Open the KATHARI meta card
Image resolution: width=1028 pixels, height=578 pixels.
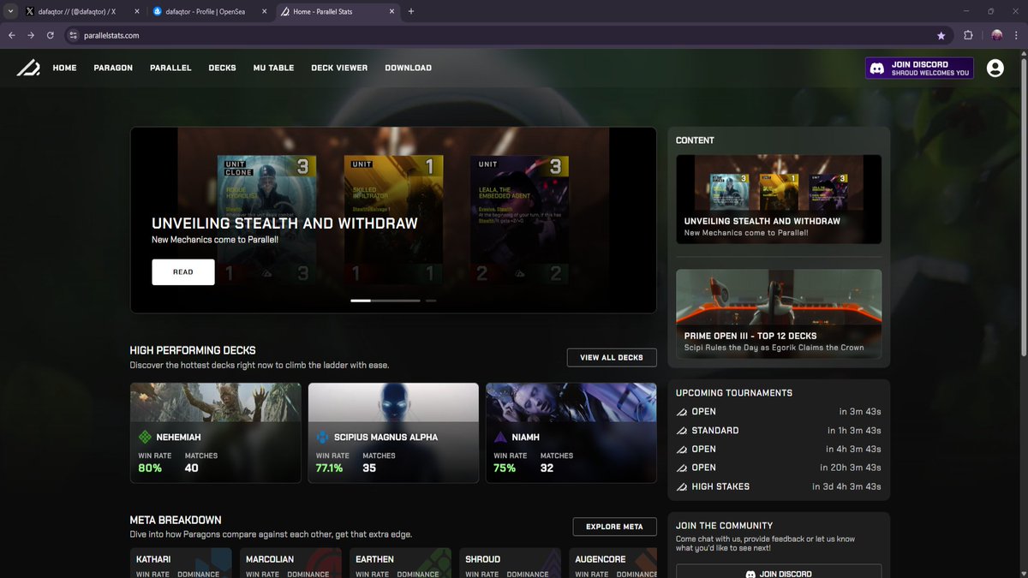tap(181, 563)
